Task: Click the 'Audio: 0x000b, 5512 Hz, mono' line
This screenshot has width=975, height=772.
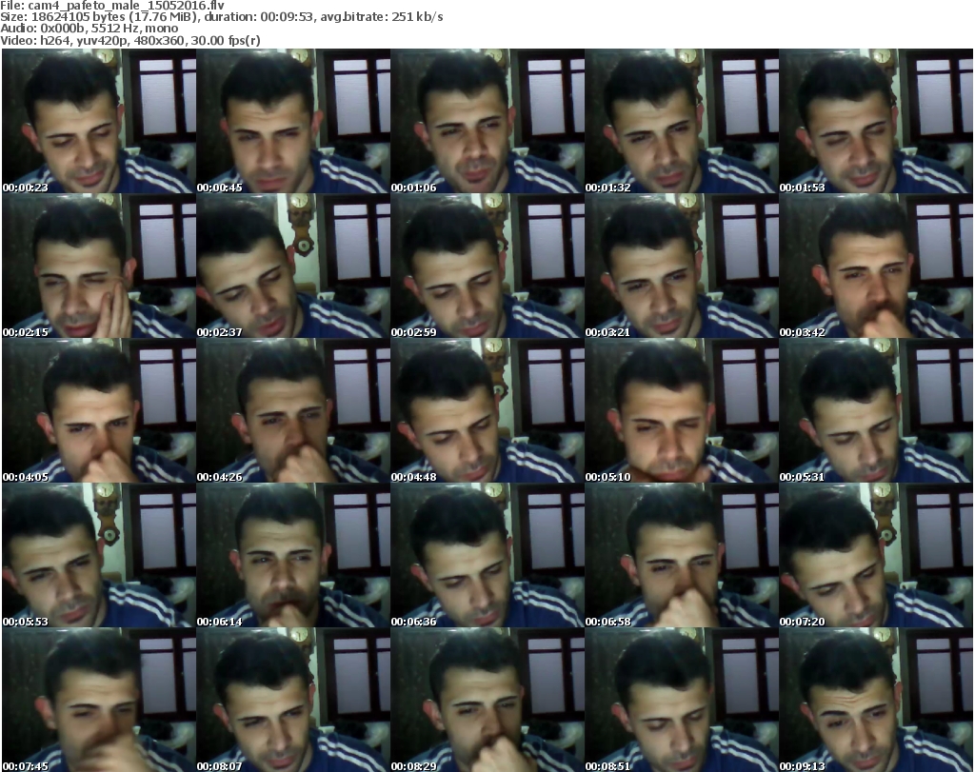Action: pyautogui.click(x=89, y=29)
